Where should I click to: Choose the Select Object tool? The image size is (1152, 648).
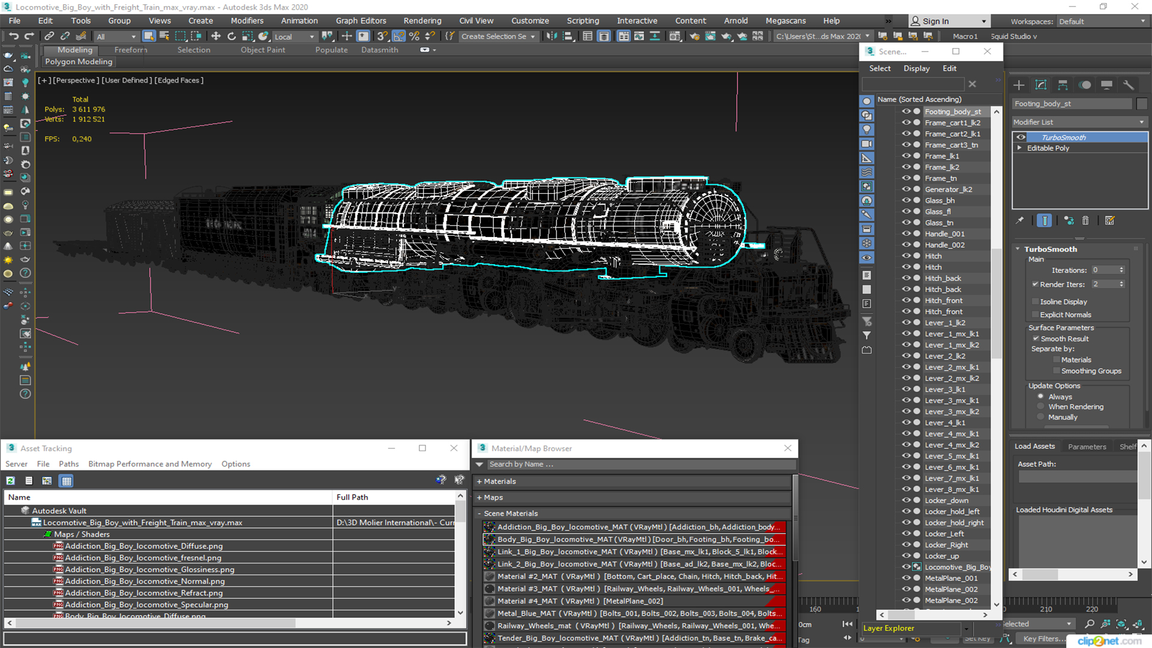[149, 36]
